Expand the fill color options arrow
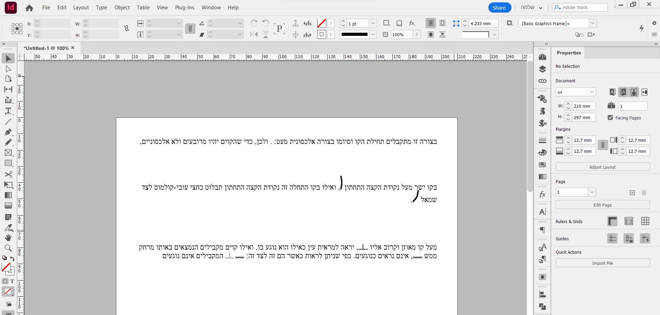 click(x=331, y=23)
